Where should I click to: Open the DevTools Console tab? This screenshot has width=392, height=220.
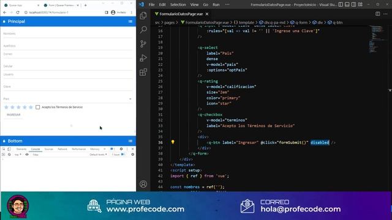click(36, 149)
